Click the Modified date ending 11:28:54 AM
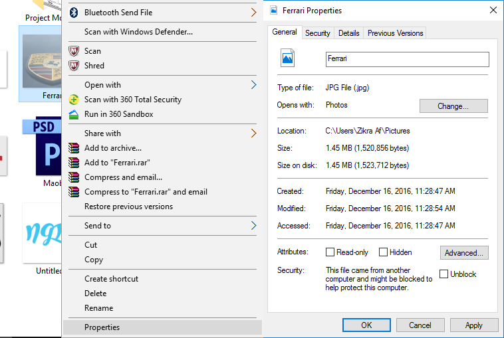504x338 pixels. click(390, 209)
